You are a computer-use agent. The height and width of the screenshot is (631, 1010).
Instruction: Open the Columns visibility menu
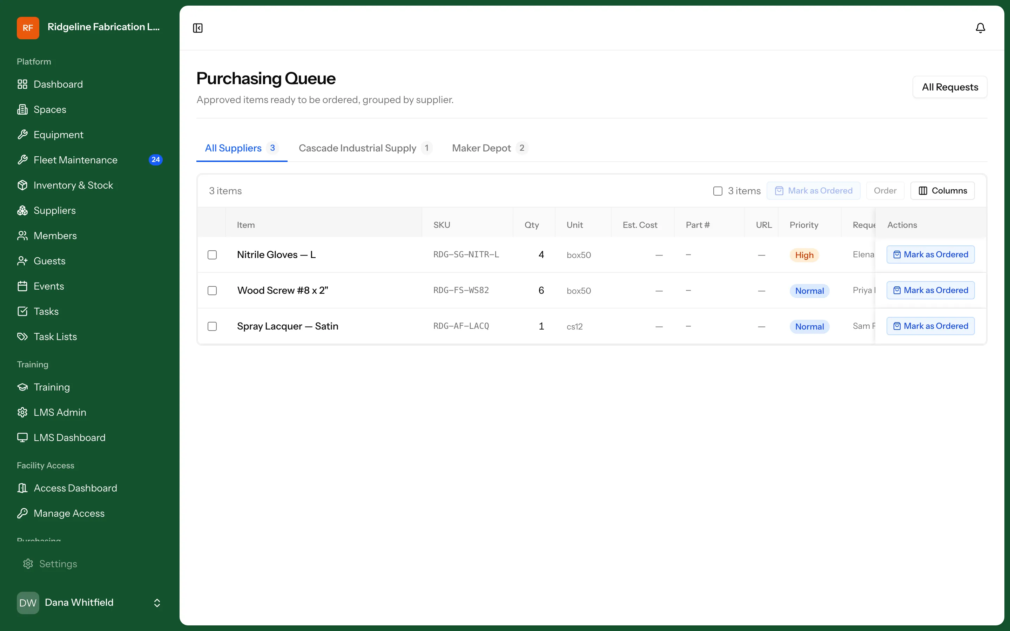(x=942, y=191)
